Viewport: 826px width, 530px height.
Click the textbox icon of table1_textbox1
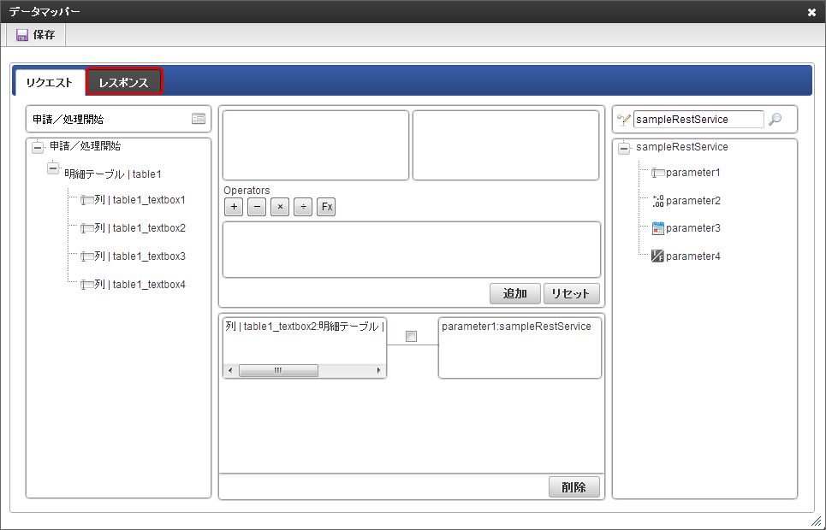click(x=87, y=200)
